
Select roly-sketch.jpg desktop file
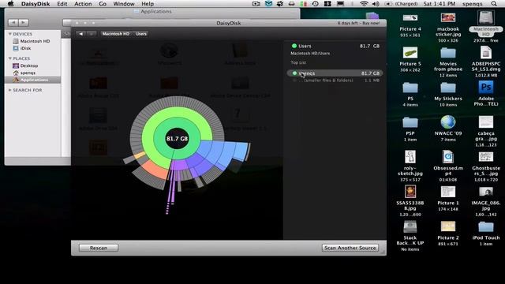[x=410, y=157]
